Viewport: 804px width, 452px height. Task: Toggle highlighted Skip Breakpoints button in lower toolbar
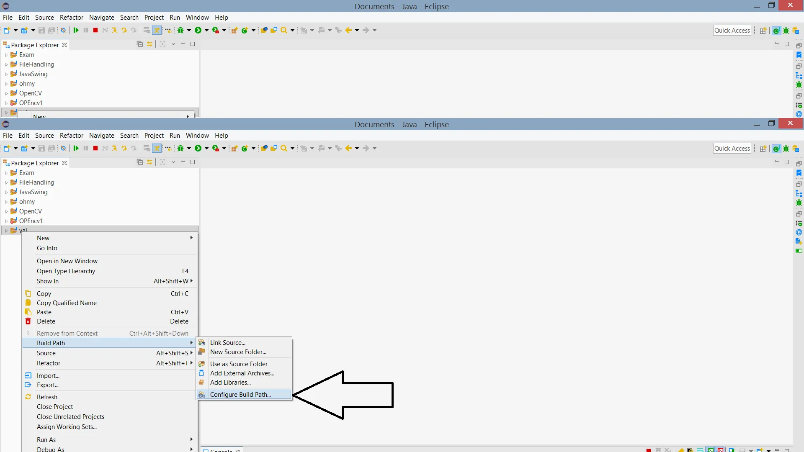click(x=157, y=148)
